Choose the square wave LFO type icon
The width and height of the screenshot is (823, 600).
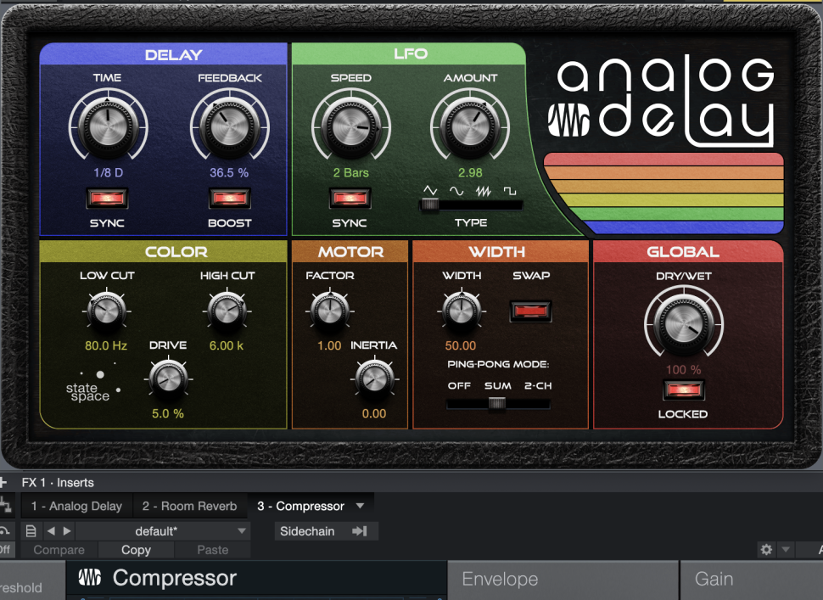pyautogui.click(x=511, y=191)
